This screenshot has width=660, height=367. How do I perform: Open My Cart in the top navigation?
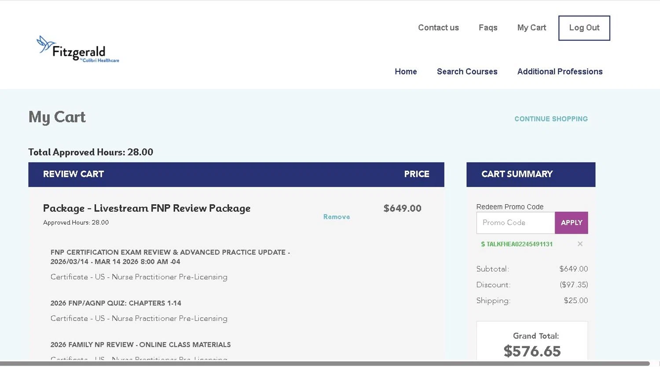[532, 28]
